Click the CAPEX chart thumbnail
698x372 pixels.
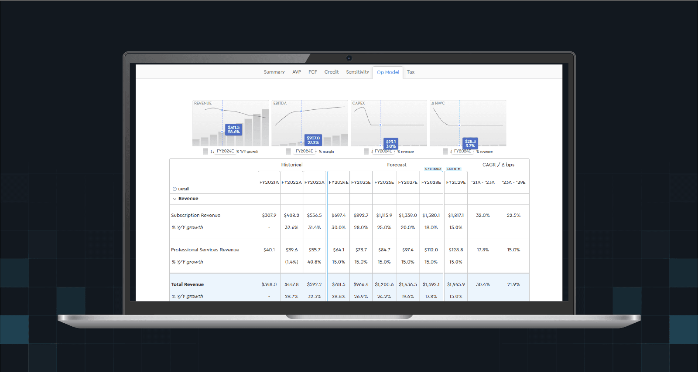click(389, 123)
